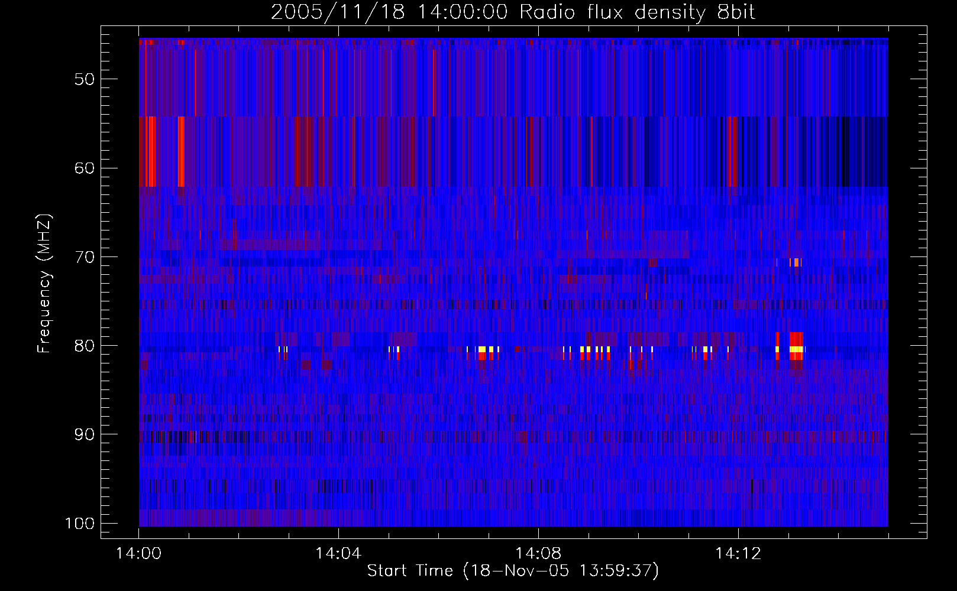Click the '14:12' time tick label
The width and height of the screenshot is (957, 591).
coord(738,554)
